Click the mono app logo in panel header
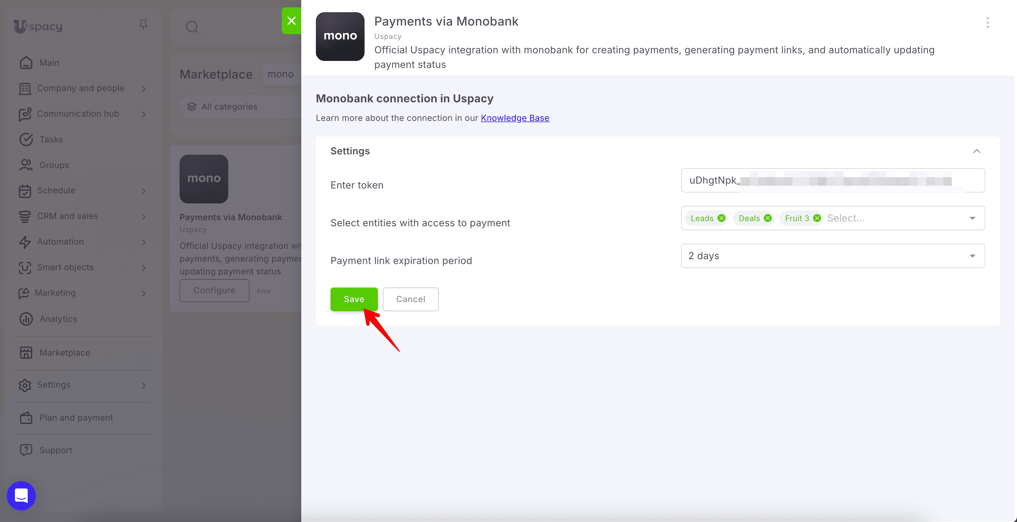1017x522 pixels. coord(340,36)
